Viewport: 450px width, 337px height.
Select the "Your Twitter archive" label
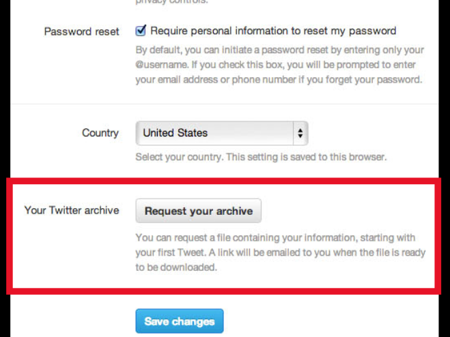pos(72,210)
